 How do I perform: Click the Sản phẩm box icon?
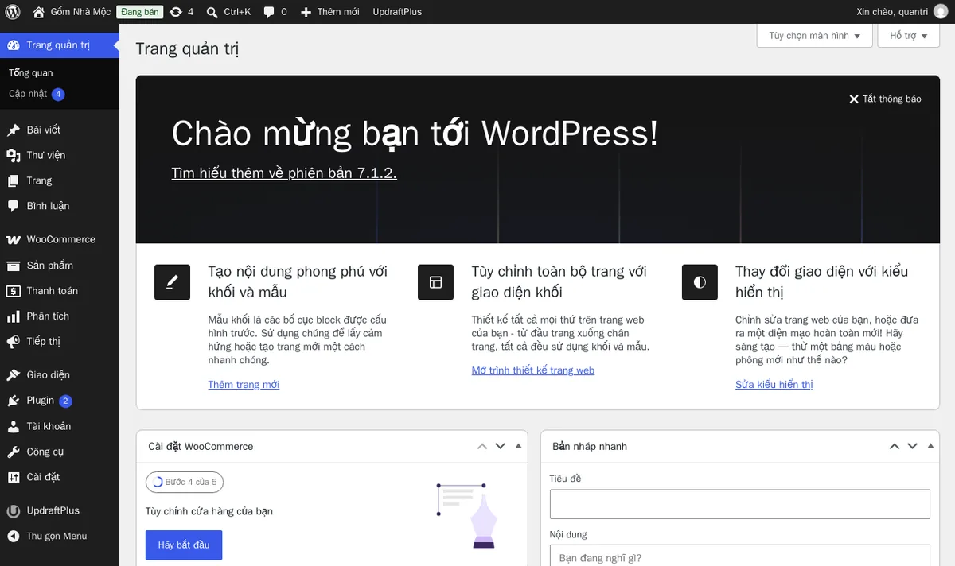coord(14,266)
